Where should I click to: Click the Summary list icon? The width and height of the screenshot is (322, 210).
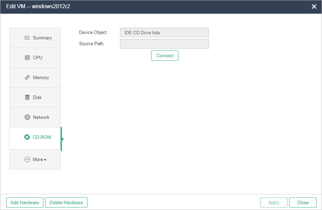click(x=27, y=38)
